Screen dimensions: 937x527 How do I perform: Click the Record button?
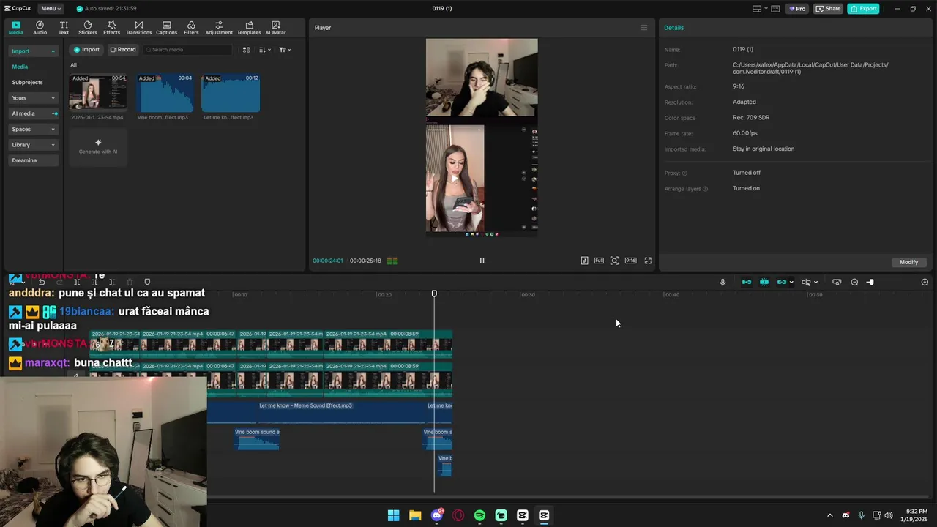pyautogui.click(x=123, y=50)
